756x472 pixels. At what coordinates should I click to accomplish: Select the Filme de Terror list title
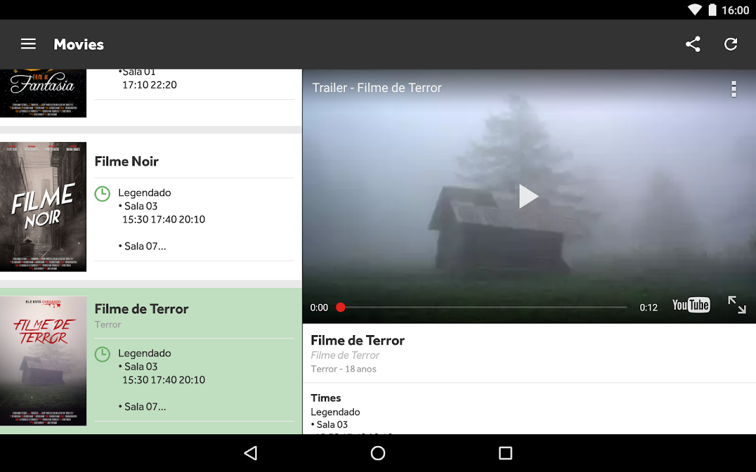[141, 309]
